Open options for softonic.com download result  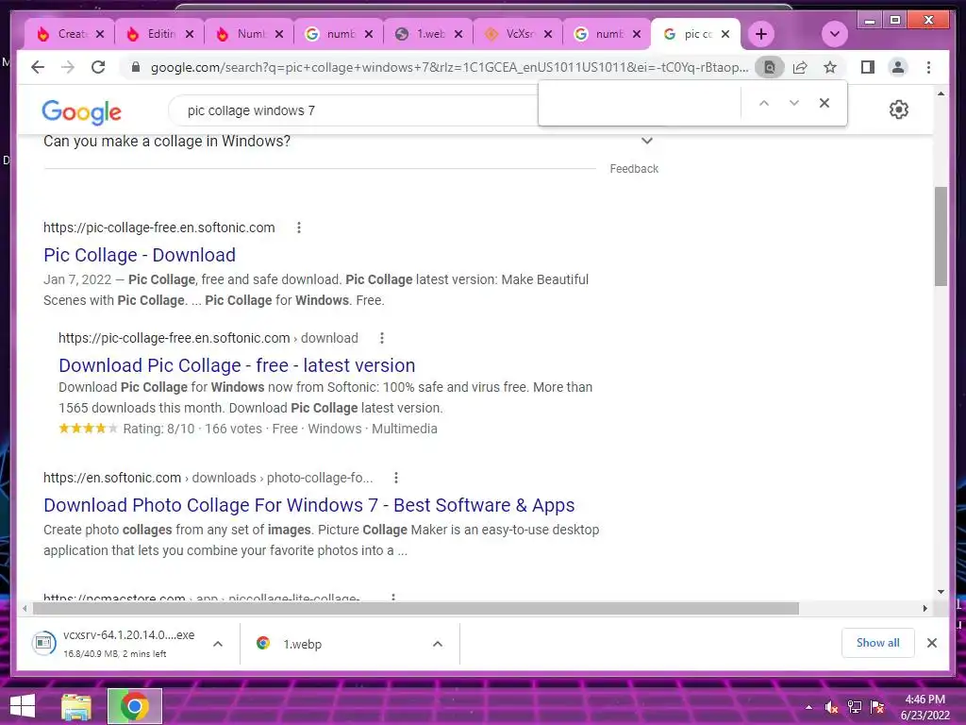382,338
